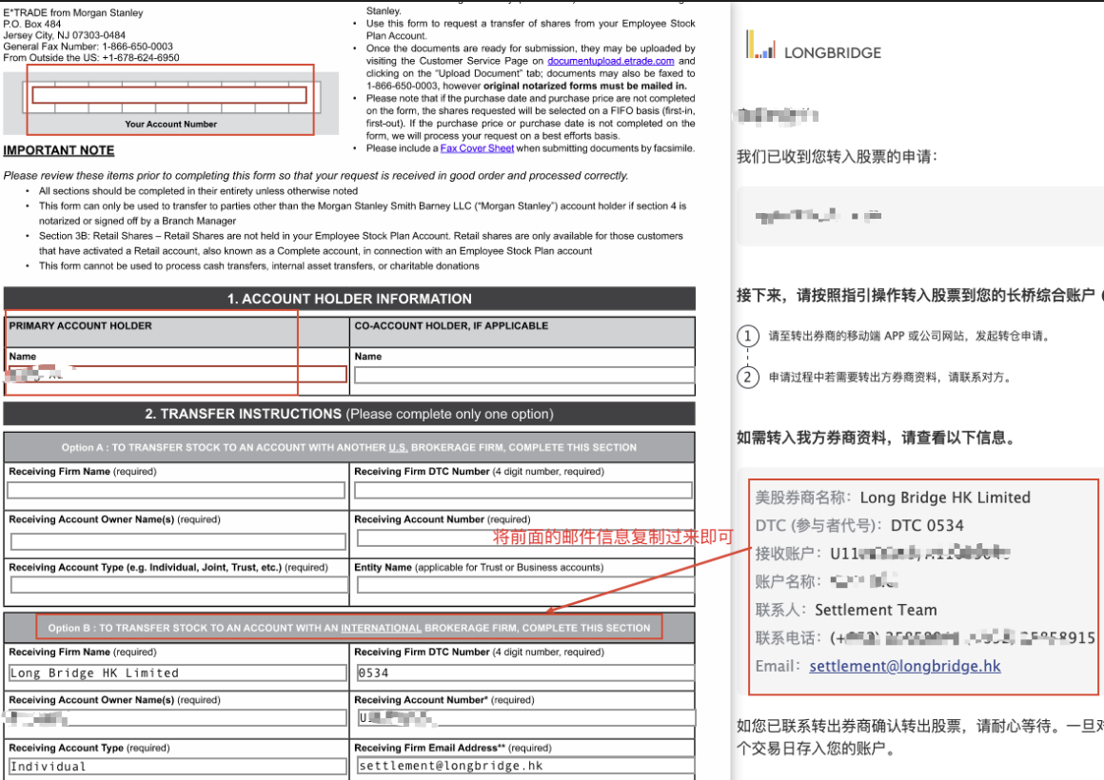Viewport: 1104px width, 780px height.
Task: Click the Jersey City, NJ 07303-0484 address line
Action: point(64,35)
